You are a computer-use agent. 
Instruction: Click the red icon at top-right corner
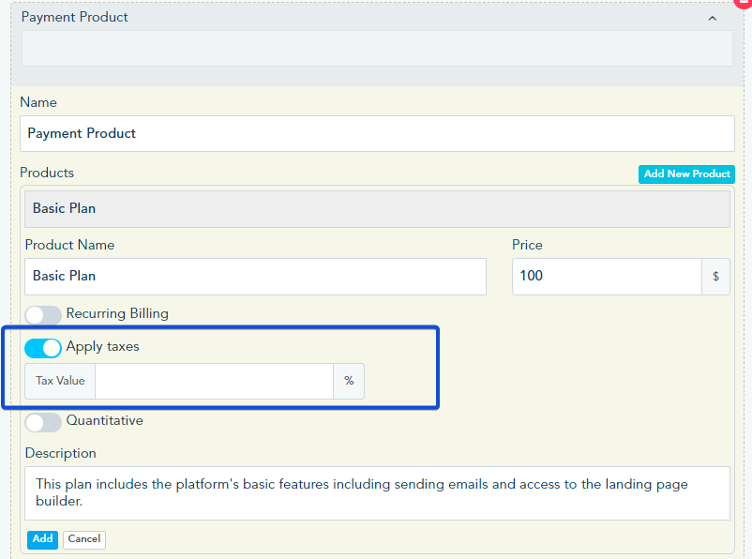pos(745,3)
